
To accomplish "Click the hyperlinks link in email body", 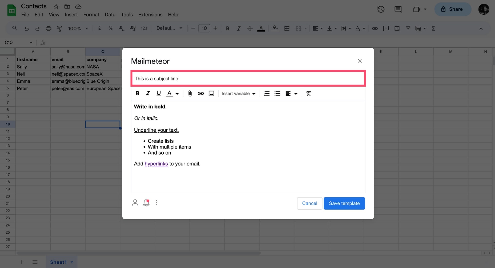I will (156, 164).
